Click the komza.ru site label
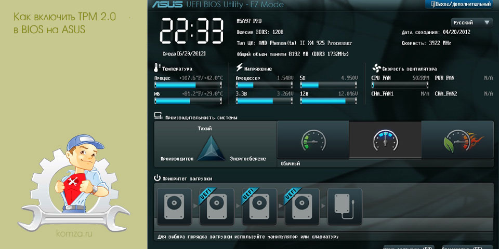This screenshot has width=499, height=249. tap(74, 234)
